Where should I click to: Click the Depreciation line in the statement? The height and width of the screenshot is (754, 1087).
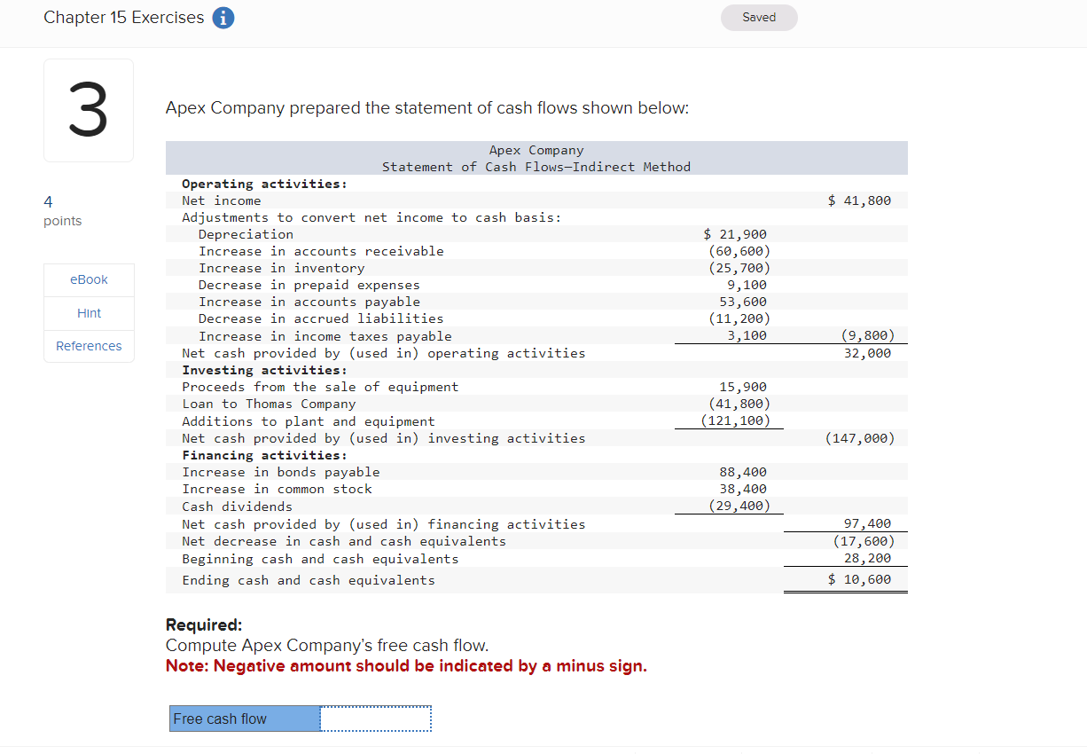(246, 233)
